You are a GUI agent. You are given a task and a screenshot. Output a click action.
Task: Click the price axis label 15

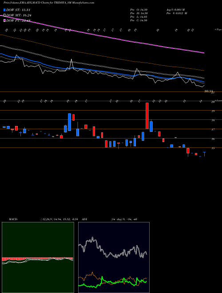pyautogui.click(x=213, y=148)
